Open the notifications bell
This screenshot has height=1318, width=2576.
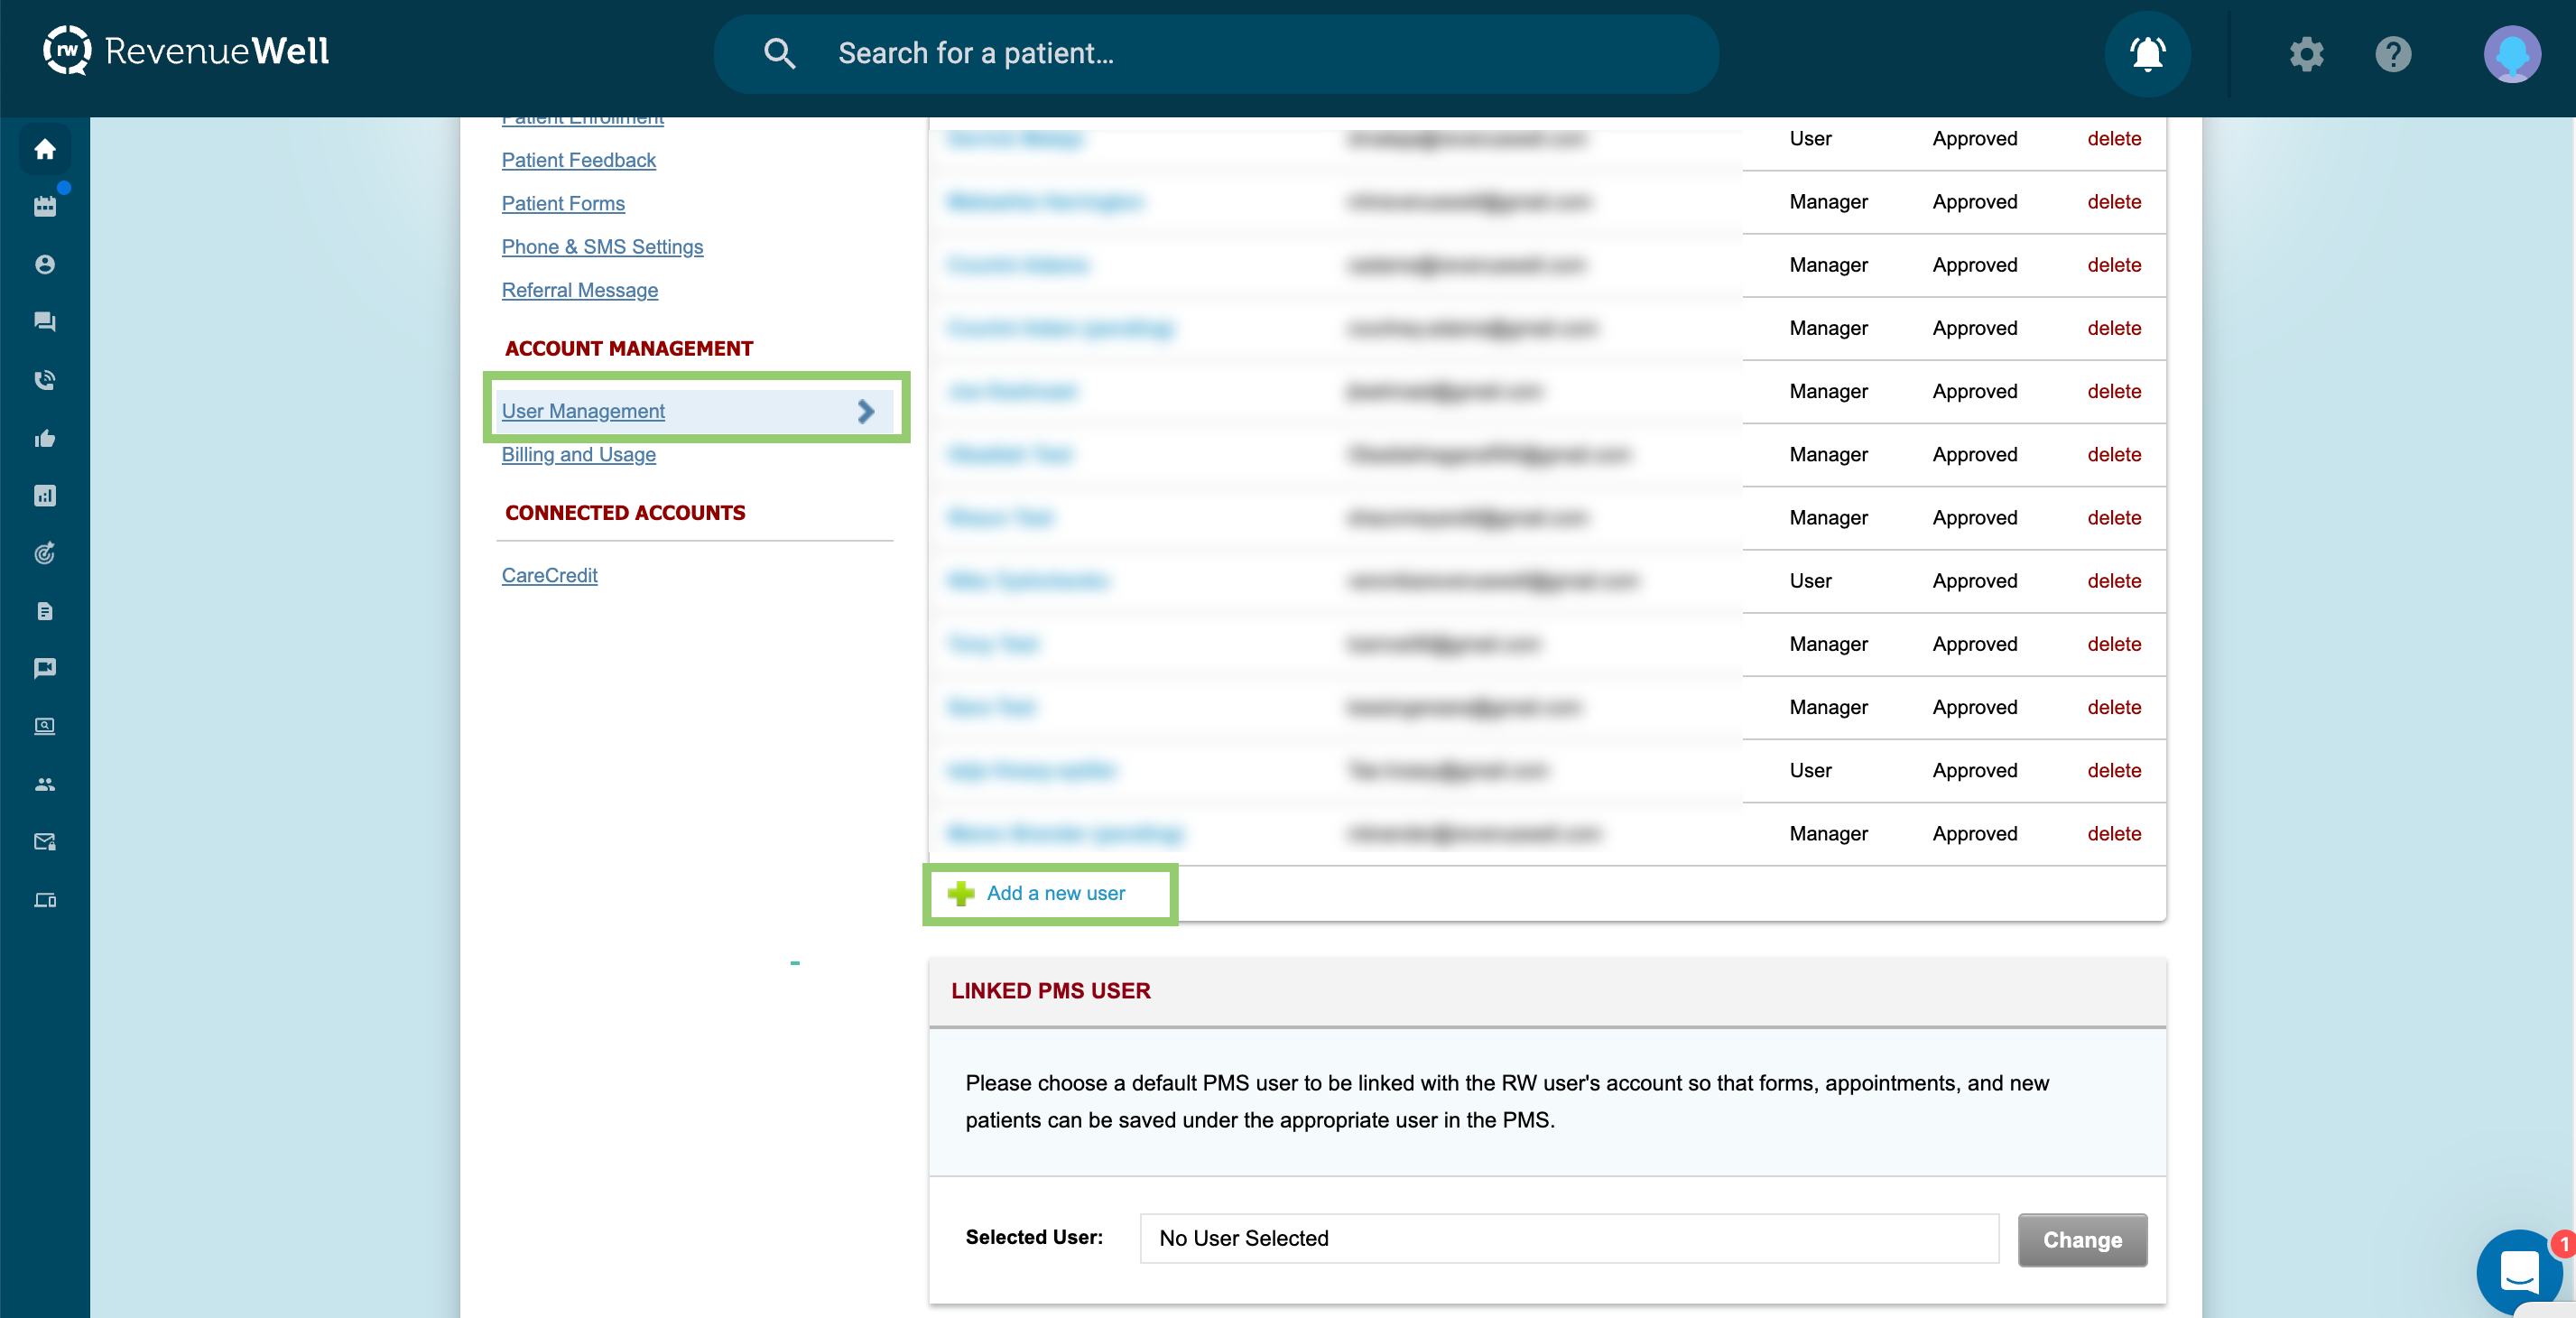[2147, 53]
